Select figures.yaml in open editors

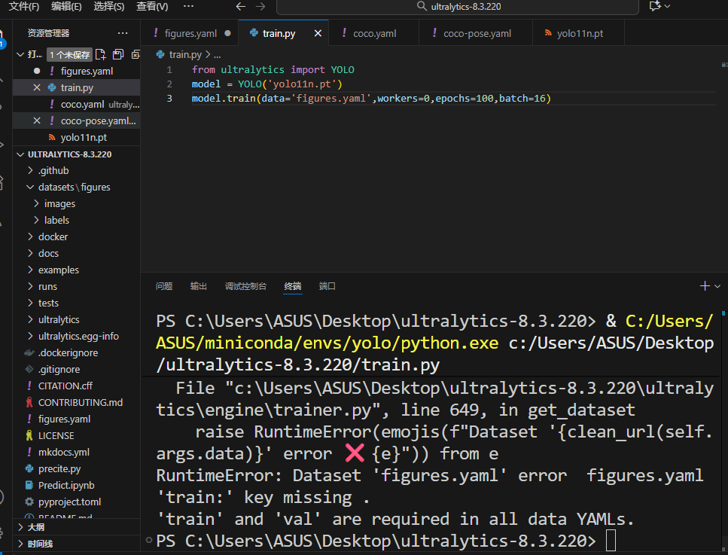(87, 71)
